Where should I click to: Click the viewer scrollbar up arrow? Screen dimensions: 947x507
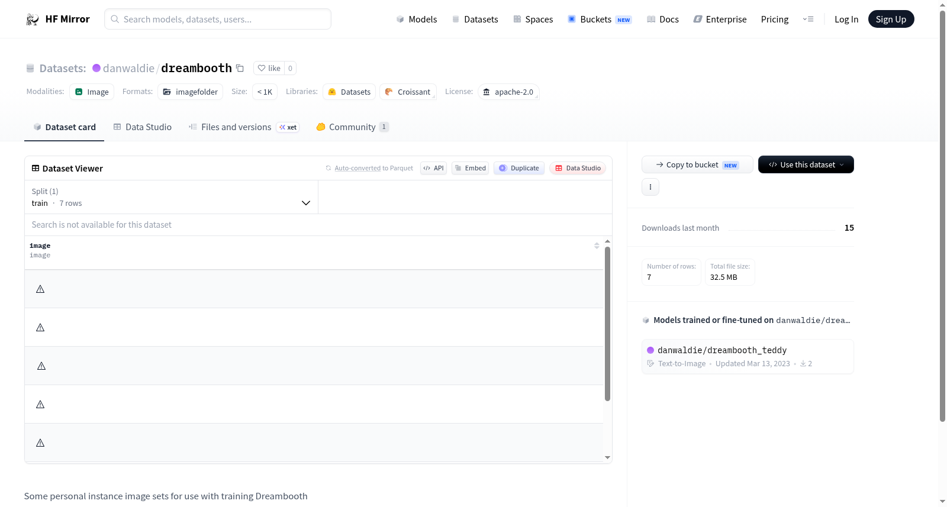click(x=607, y=241)
